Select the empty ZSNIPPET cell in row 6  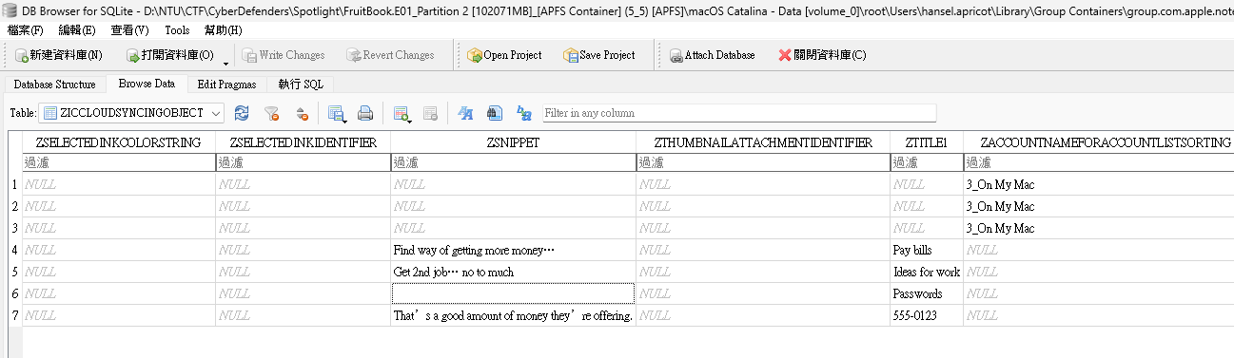pyautogui.click(x=513, y=294)
